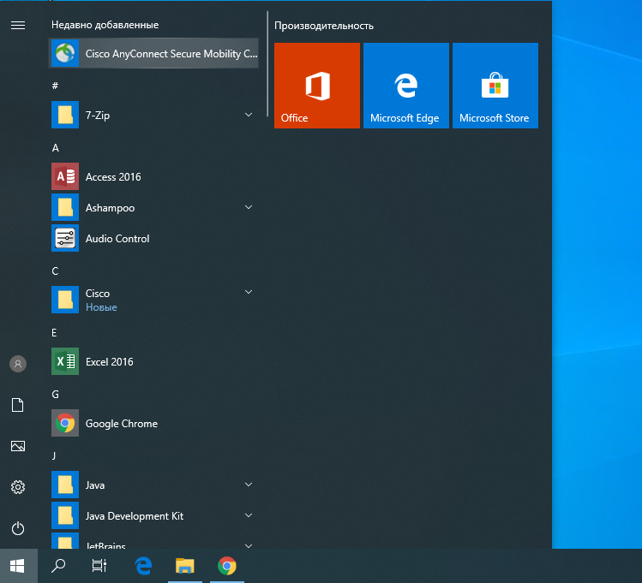Click the Java Development Kit folder icon
The width and height of the screenshot is (642, 583).
65,515
